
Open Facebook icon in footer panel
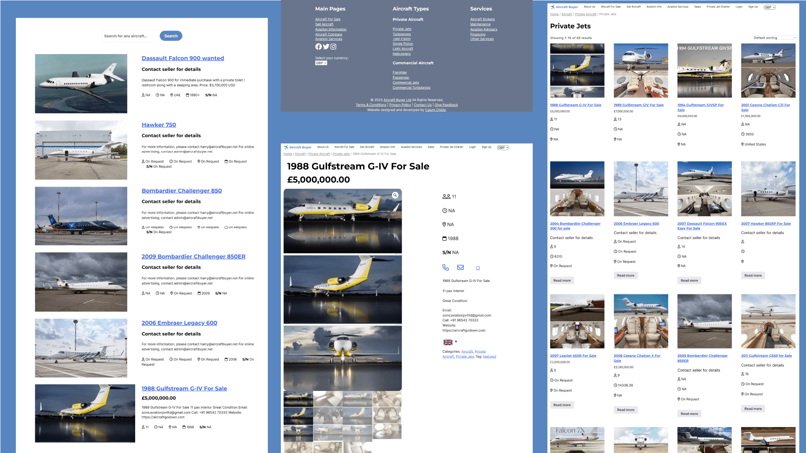318,47
